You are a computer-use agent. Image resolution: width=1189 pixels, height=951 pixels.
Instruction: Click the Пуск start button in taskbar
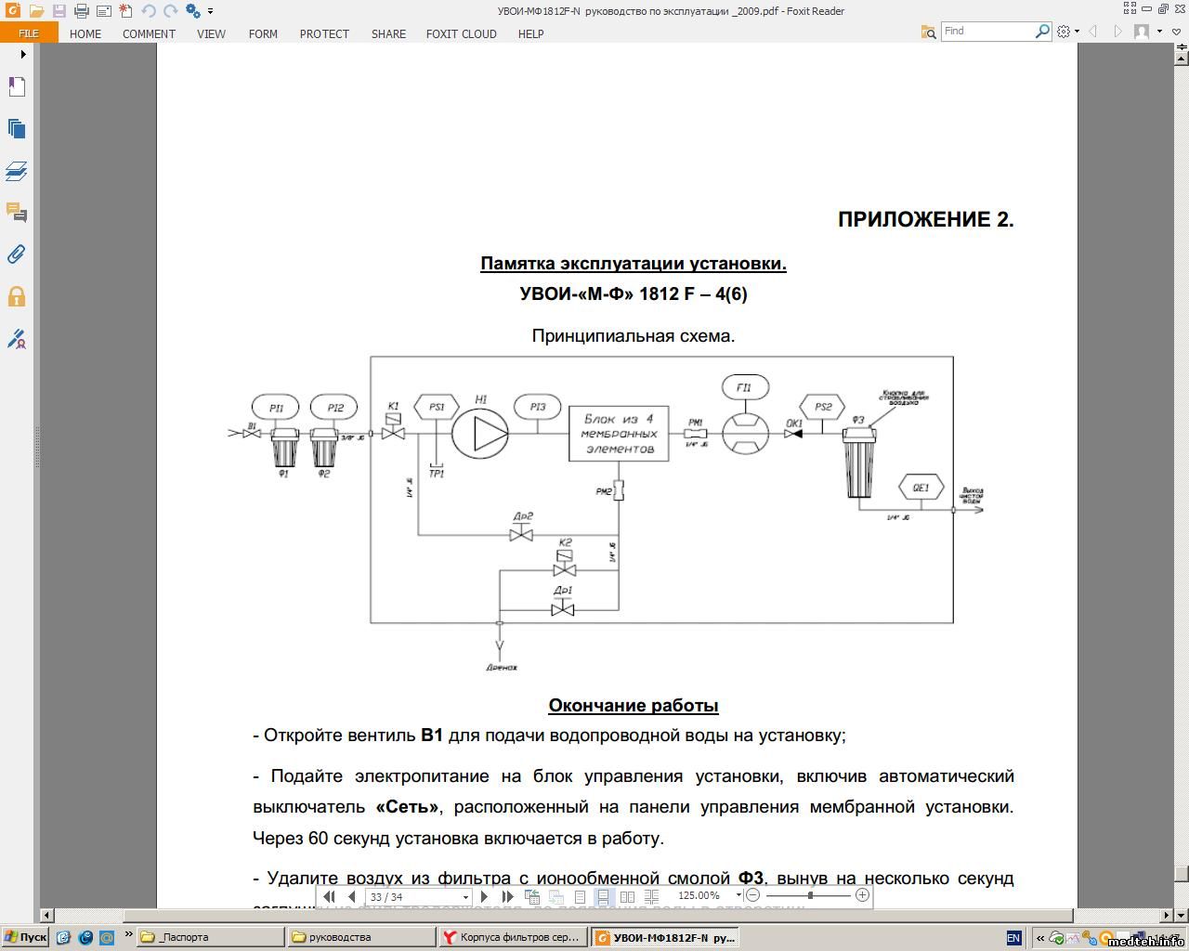25,937
